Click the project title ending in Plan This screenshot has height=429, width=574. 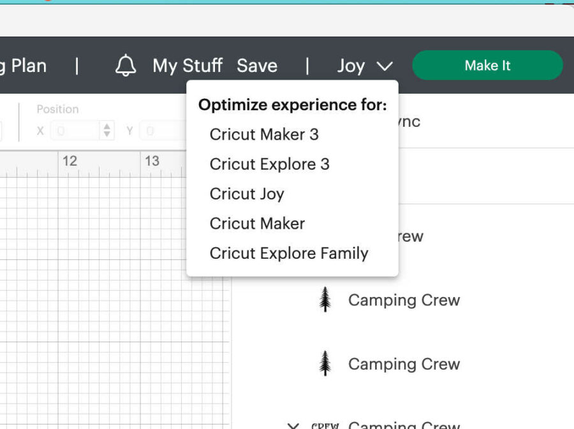24,66
